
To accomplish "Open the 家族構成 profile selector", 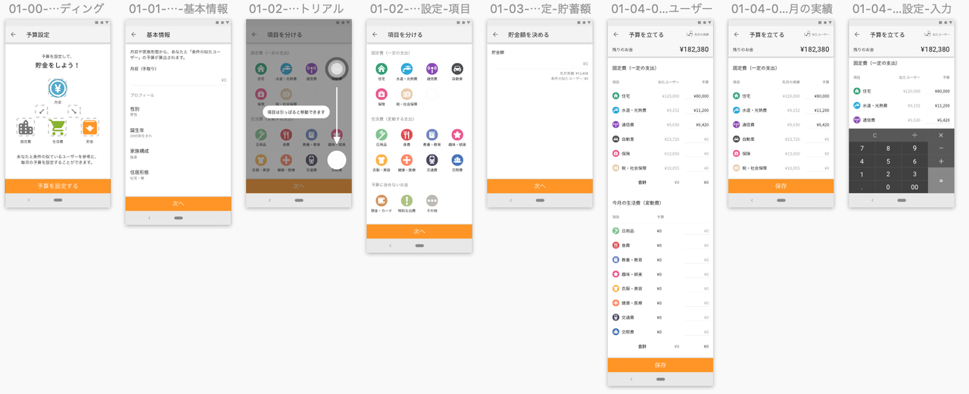I will coord(178,154).
